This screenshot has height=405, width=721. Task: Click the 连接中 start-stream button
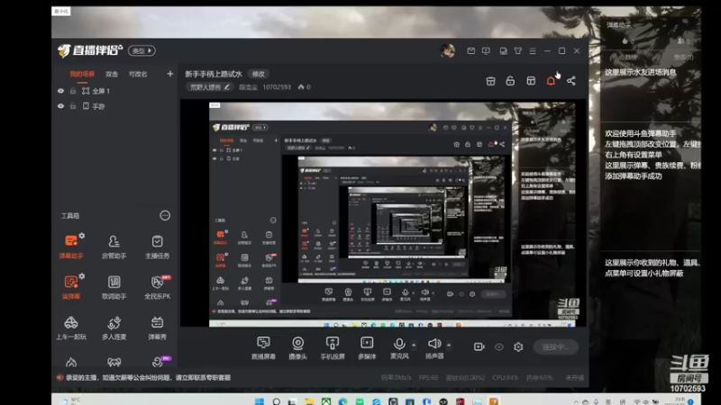555,347
